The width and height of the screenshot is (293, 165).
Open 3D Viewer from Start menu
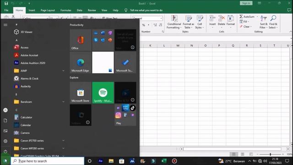click(38, 32)
